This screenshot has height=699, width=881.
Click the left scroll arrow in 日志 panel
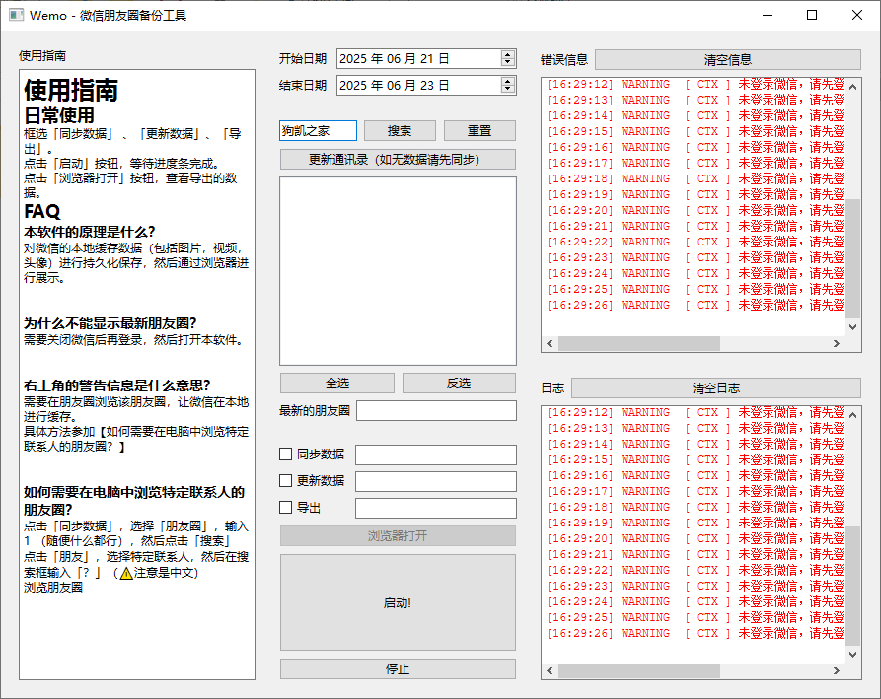550,671
